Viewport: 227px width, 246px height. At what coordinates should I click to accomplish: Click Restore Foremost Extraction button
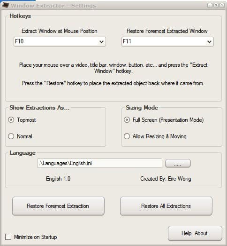tap(58, 206)
